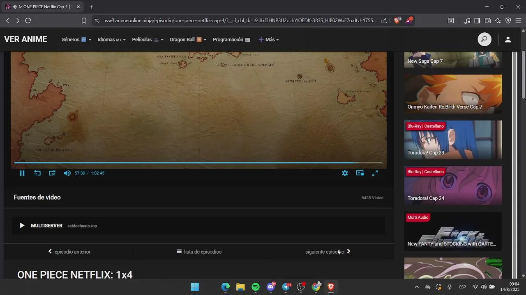View site information icon in address bar
The image size is (526, 295).
tap(97, 20)
